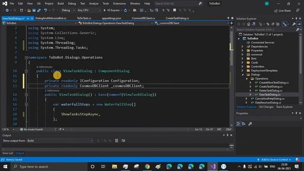Click the Show All Files icon
Viewport: 304px width, 171px height.
278,24
